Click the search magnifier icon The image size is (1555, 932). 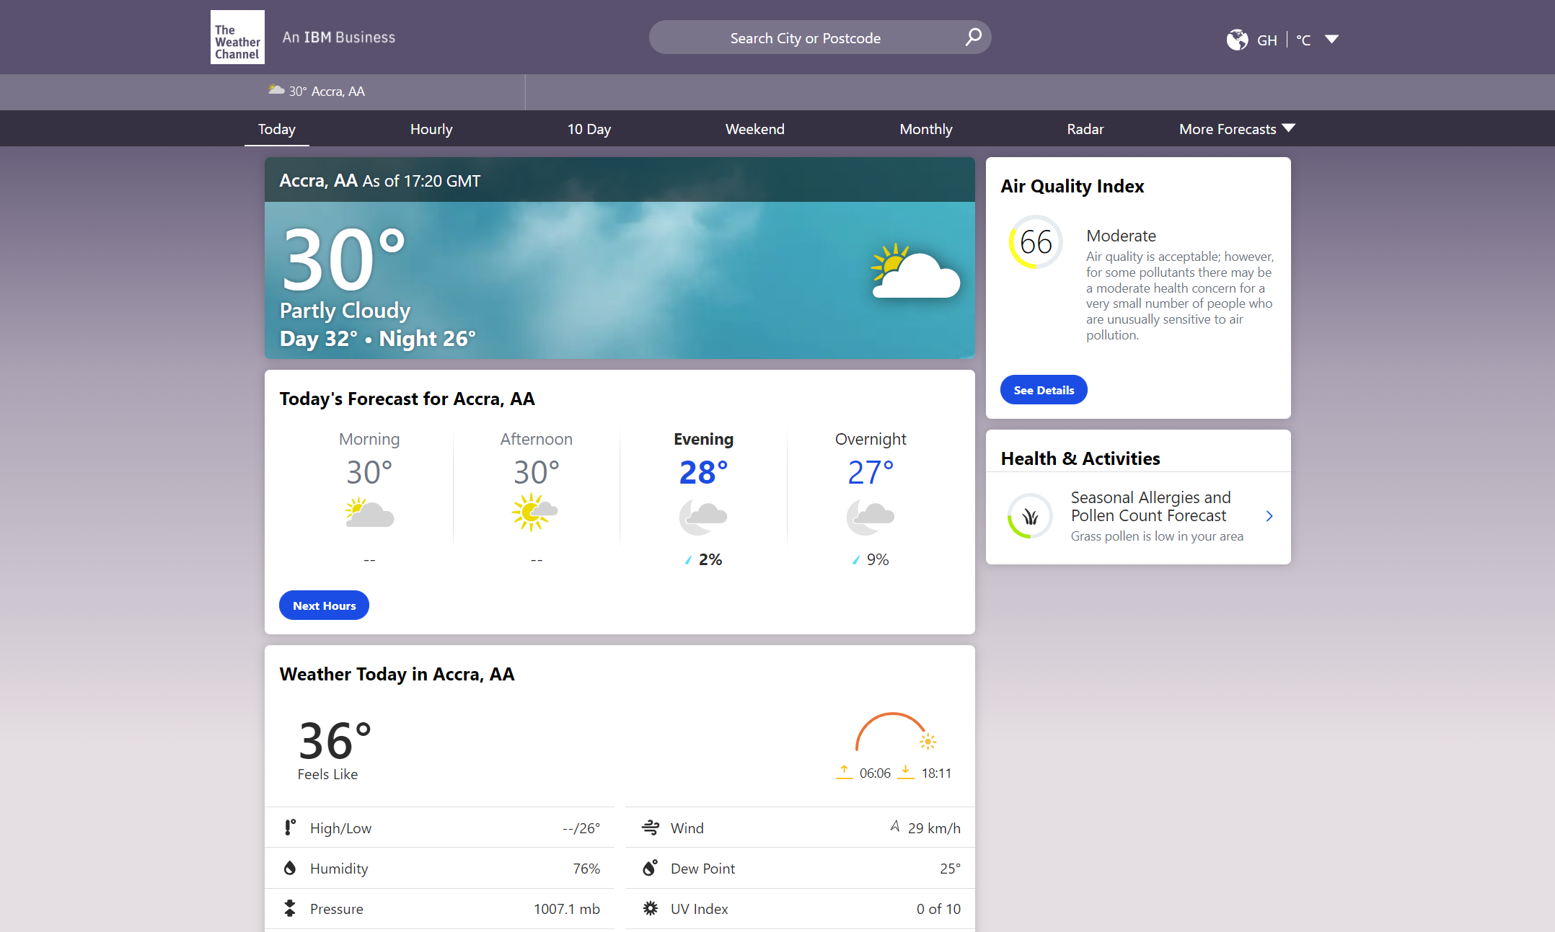pos(974,37)
